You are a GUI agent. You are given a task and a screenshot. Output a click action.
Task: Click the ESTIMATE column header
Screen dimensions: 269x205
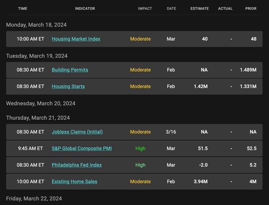[x=200, y=8]
